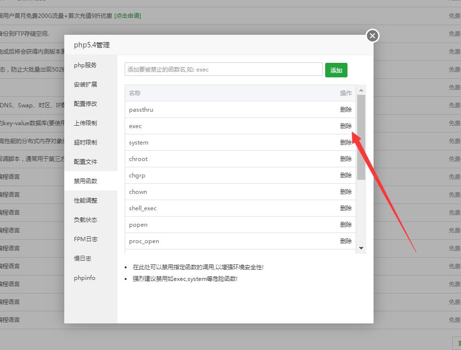Show the 慢日志 tab

tap(83, 259)
